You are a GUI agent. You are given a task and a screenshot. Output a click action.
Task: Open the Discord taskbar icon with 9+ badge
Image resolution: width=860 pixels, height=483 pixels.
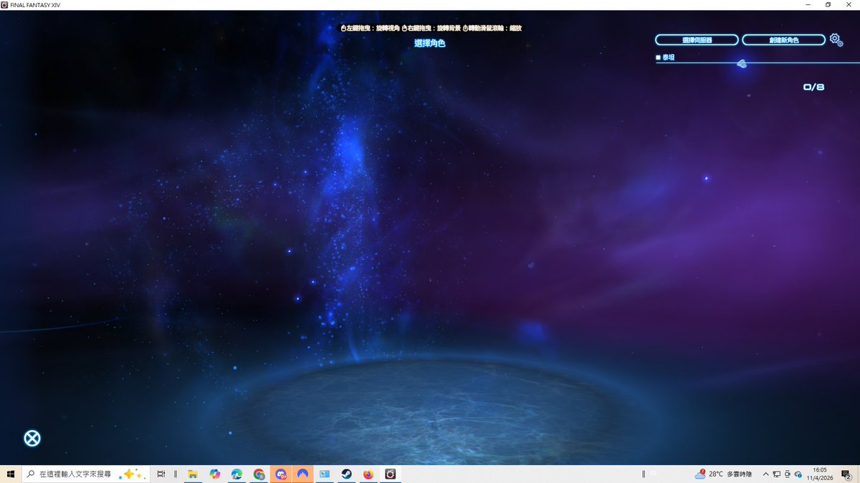click(x=281, y=474)
